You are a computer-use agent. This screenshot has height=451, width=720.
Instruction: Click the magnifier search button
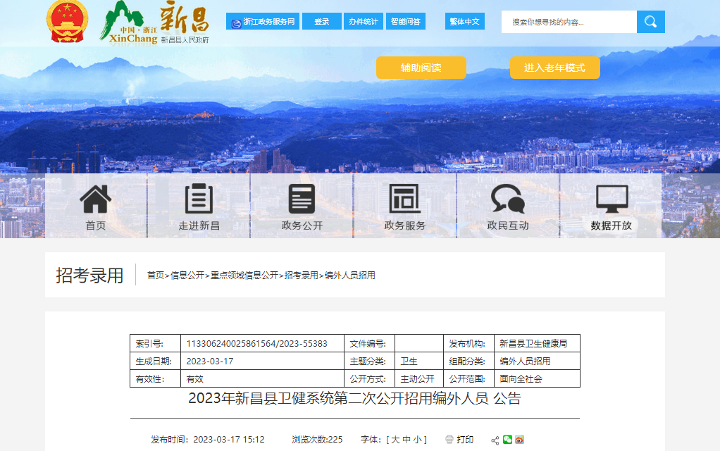(650, 22)
